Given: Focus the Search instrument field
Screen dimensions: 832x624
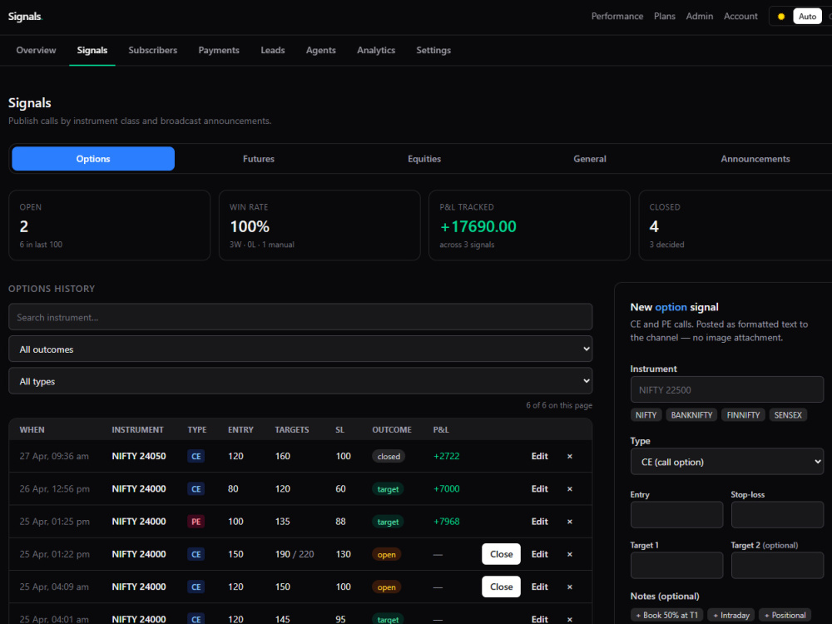Looking at the screenshot, I should (300, 317).
